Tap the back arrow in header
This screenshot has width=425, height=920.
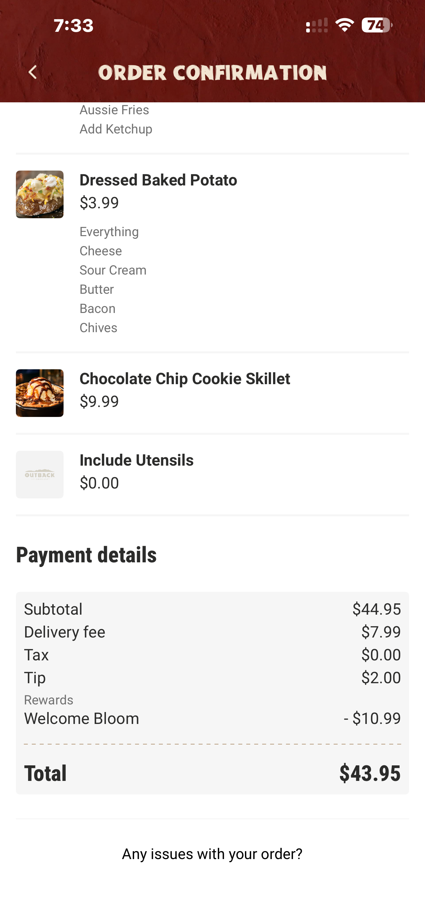pyautogui.click(x=32, y=73)
